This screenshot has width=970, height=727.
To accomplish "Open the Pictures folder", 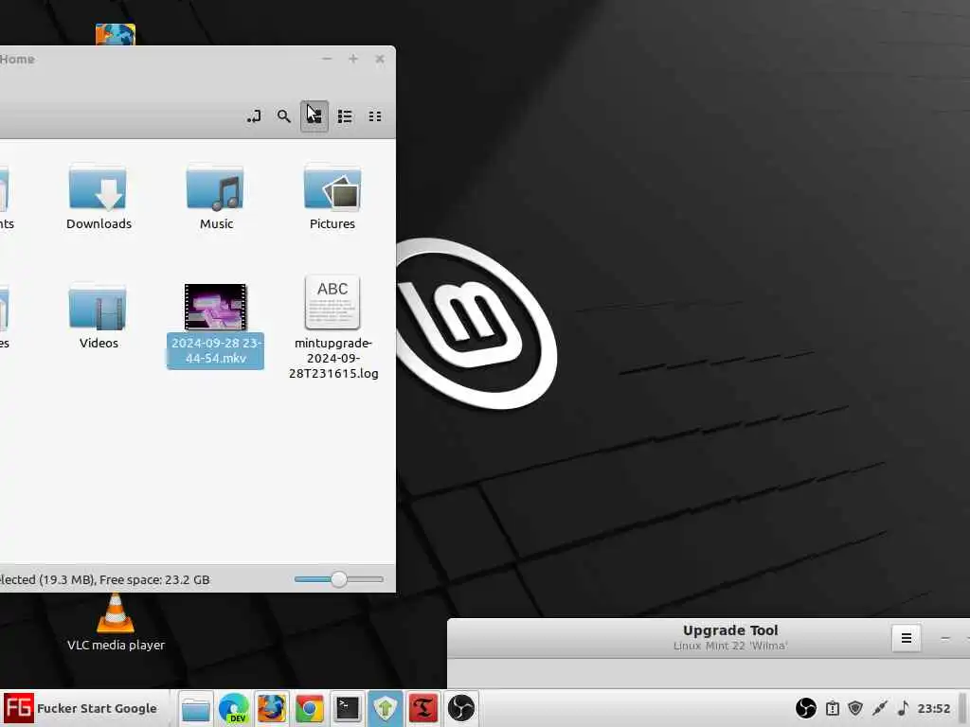I will [x=332, y=197].
